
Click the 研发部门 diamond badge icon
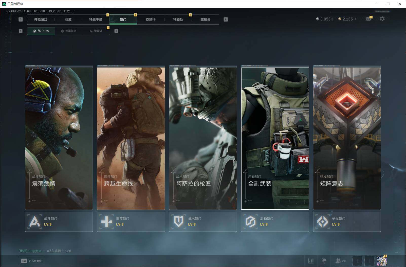[x=322, y=221]
